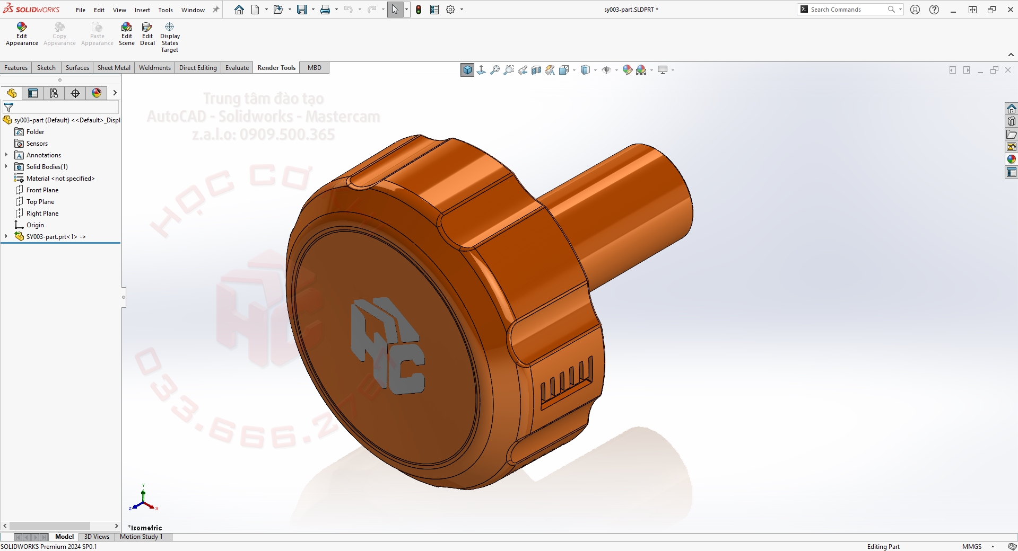The height and width of the screenshot is (551, 1018).
Task: Open Search Commands dropdown arrow
Action: (900, 10)
